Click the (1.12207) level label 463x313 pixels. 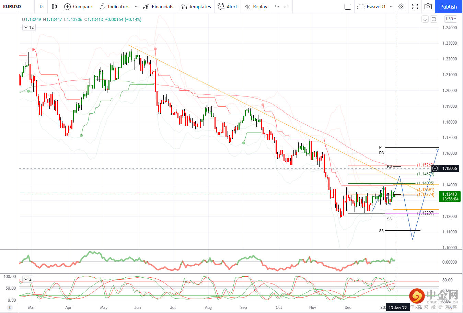pos(426,213)
